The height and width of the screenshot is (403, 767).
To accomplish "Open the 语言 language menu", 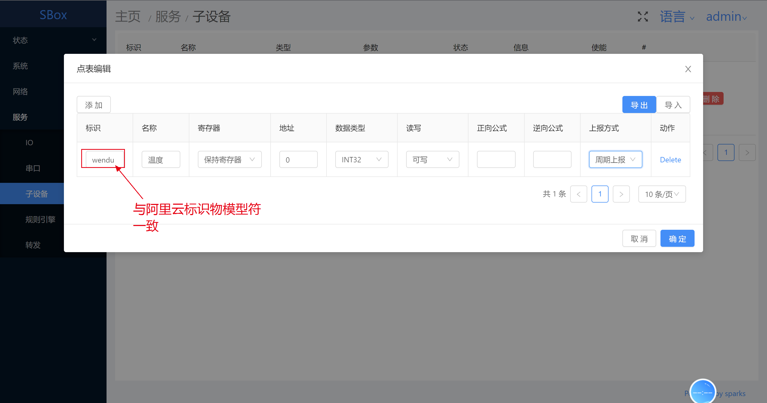I will (x=676, y=17).
